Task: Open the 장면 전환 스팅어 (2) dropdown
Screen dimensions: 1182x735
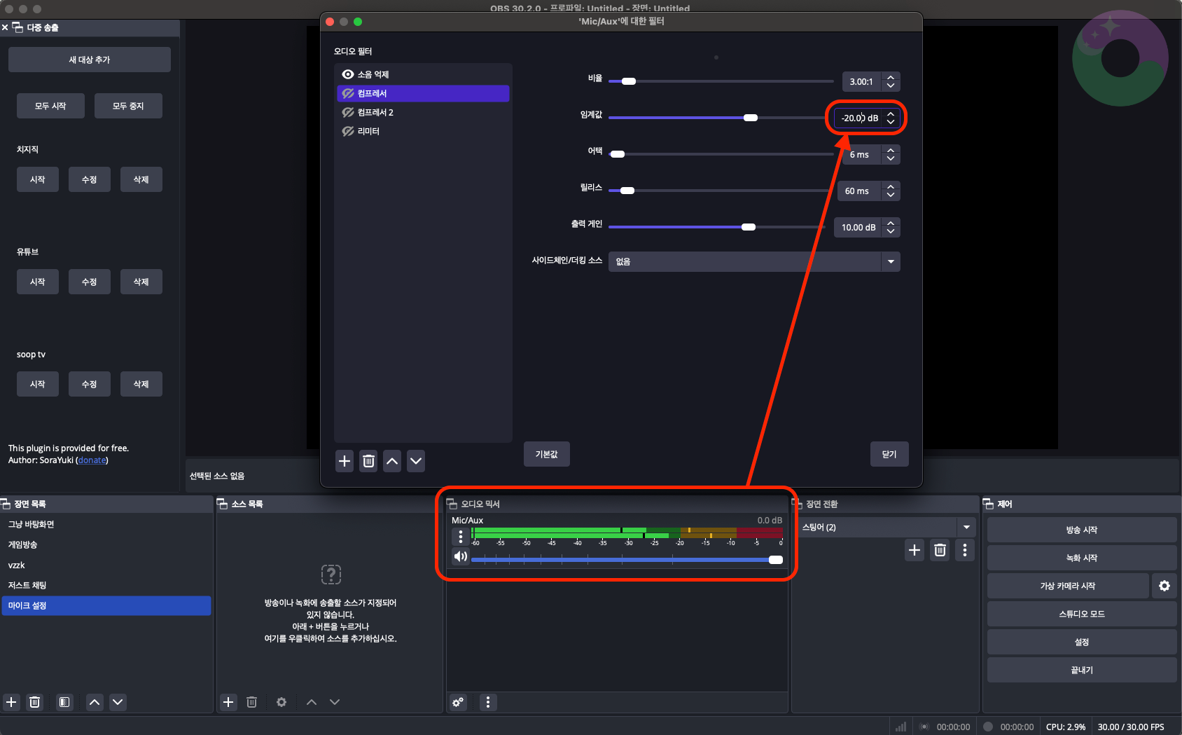Action: pyautogui.click(x=886, y=527)
